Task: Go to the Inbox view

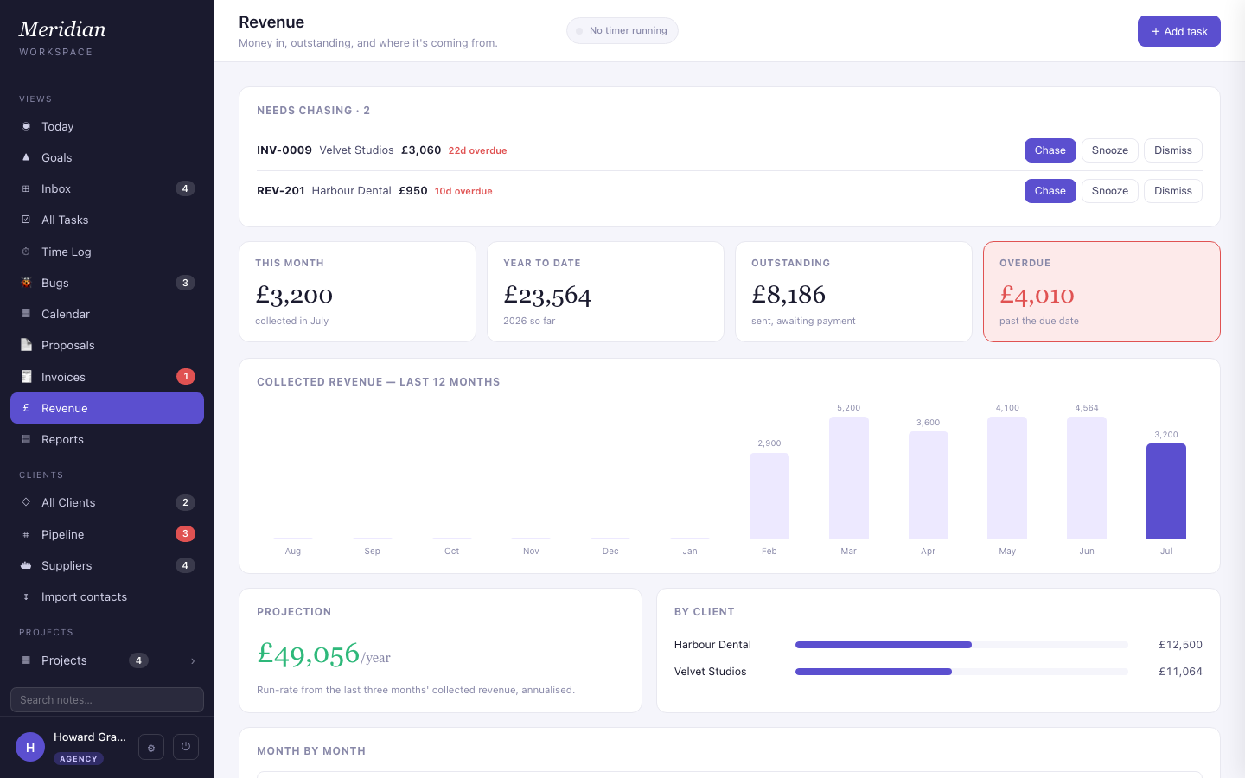Action: pos(107,188)
